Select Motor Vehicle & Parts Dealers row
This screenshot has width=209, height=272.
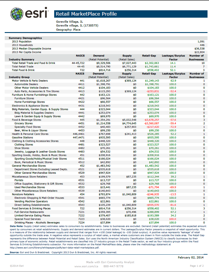106,81
